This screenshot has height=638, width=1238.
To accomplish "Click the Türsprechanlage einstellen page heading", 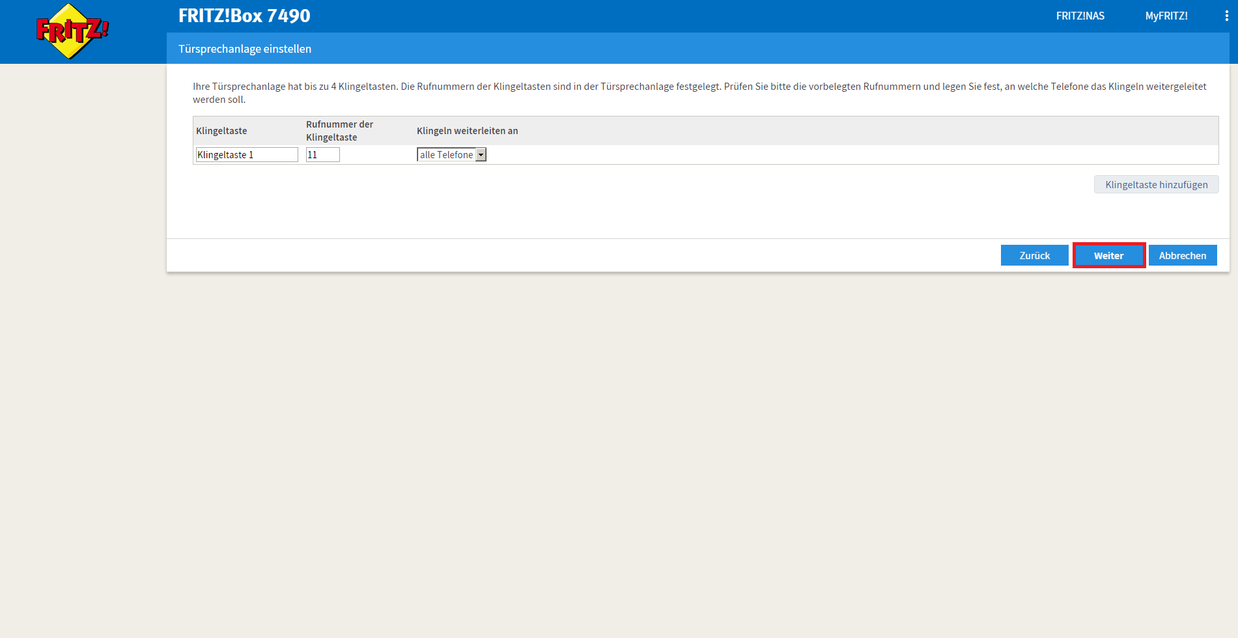I will click(x=245, y=49).
